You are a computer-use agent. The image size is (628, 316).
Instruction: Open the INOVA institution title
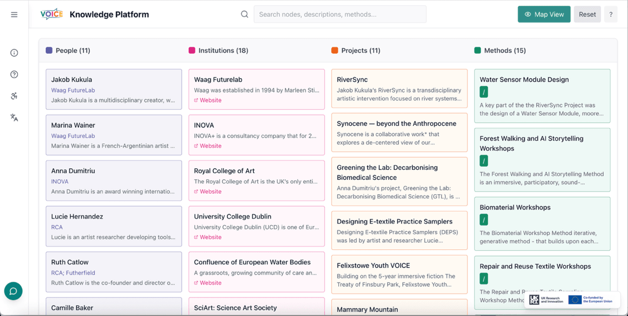coord(204,125)
